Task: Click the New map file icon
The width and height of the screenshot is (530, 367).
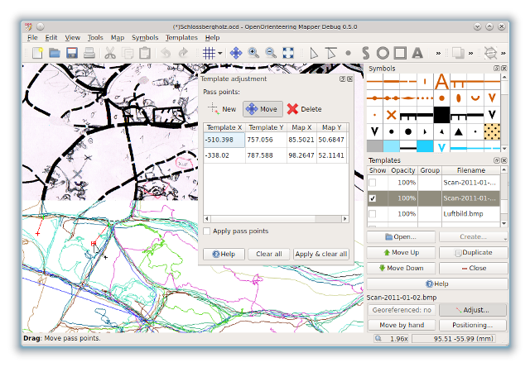Action: (x=37, y=53)
